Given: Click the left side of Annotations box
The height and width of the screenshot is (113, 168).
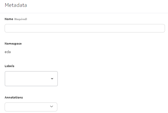Looking at the screenshot, I should pos(9,107).
